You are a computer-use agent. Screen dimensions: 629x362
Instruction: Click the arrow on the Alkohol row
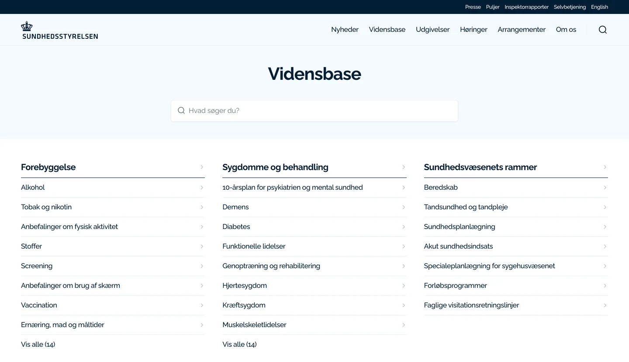(202, 188)
